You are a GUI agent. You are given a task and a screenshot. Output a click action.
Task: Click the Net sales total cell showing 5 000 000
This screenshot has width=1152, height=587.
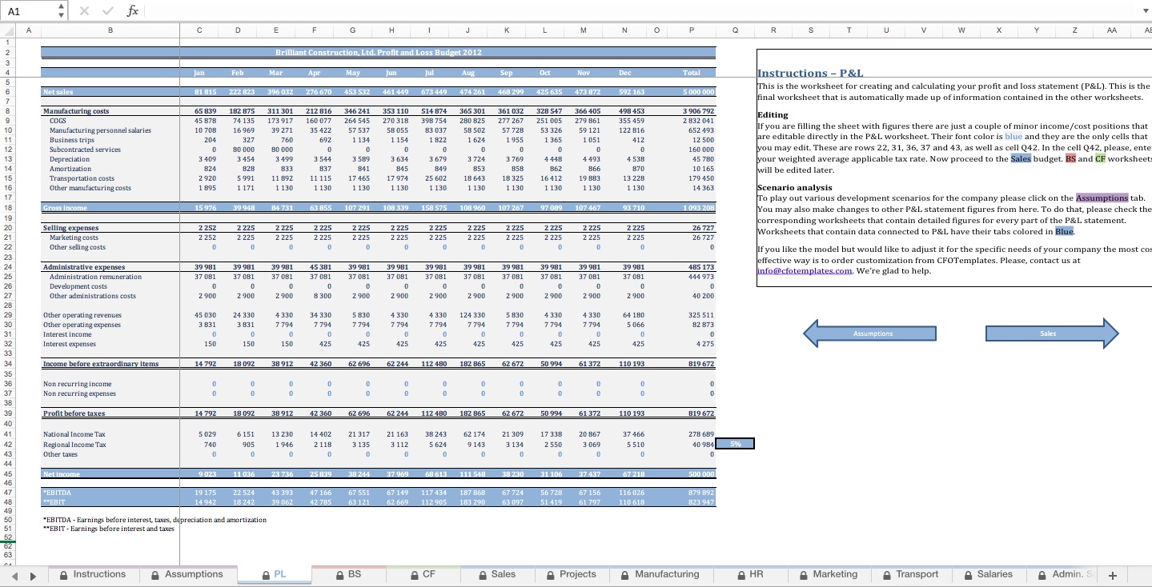(x=693, y=92)
